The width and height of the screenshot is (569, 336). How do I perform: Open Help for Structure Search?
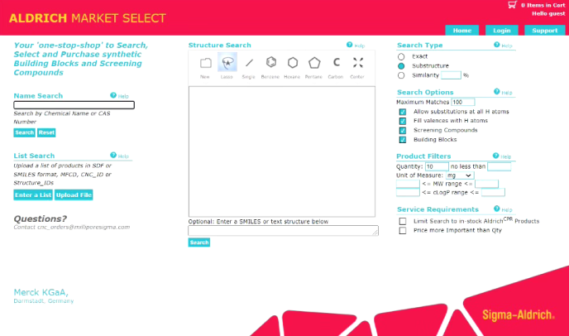click(356, 45)
